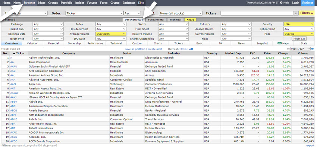Open the AAPL ticker link
This screenshot has width=317, height=147.
[x=13, y=84]
